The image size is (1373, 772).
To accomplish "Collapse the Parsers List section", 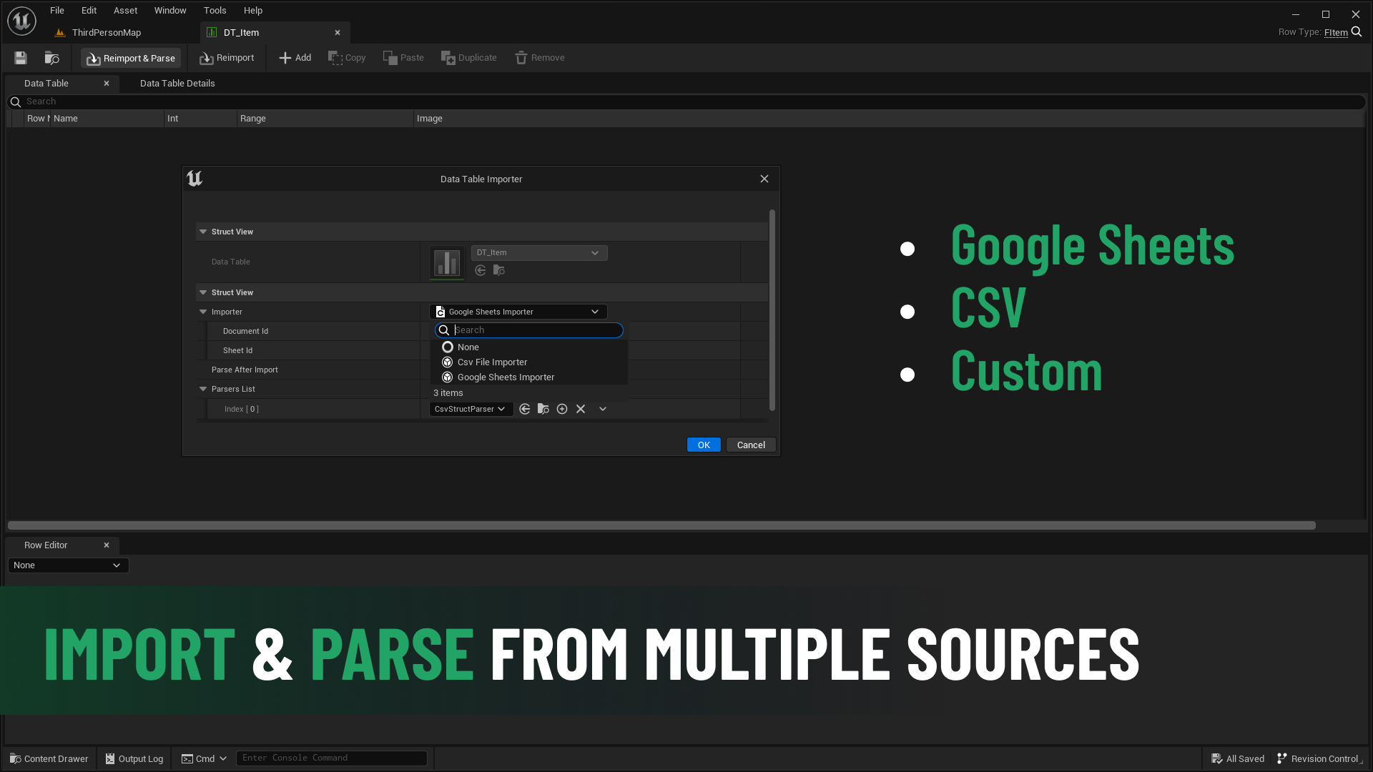I will pyautogui.click(x=203, y=389).
